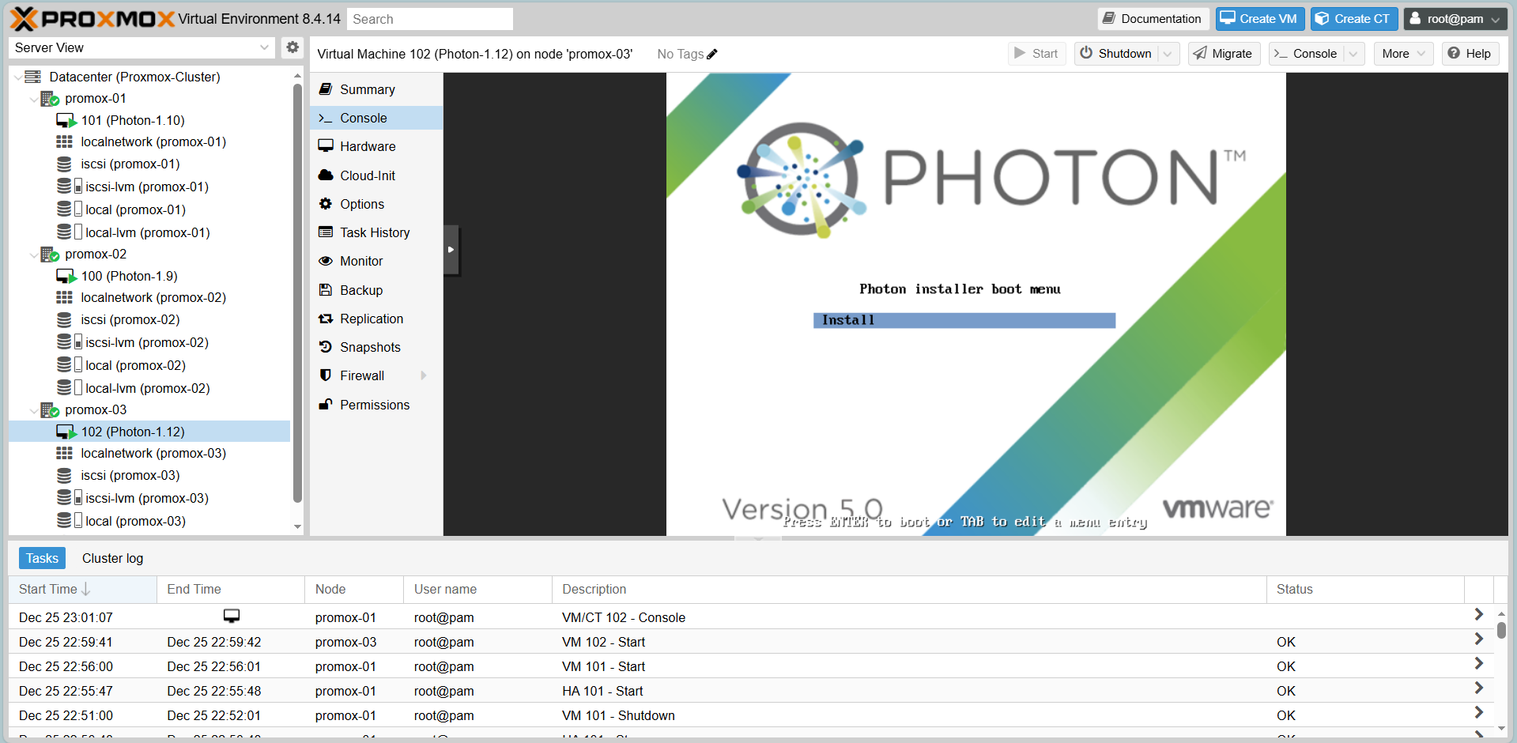Image resolution: width=1517 pixels, height=743 pixels.
Task: Select the Monitor panel icon
Action: 360,261
